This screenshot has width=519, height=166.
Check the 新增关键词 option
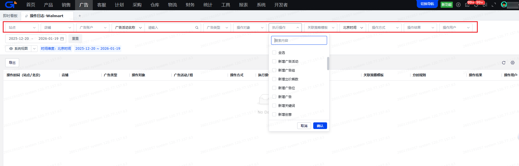coord(274,106)
